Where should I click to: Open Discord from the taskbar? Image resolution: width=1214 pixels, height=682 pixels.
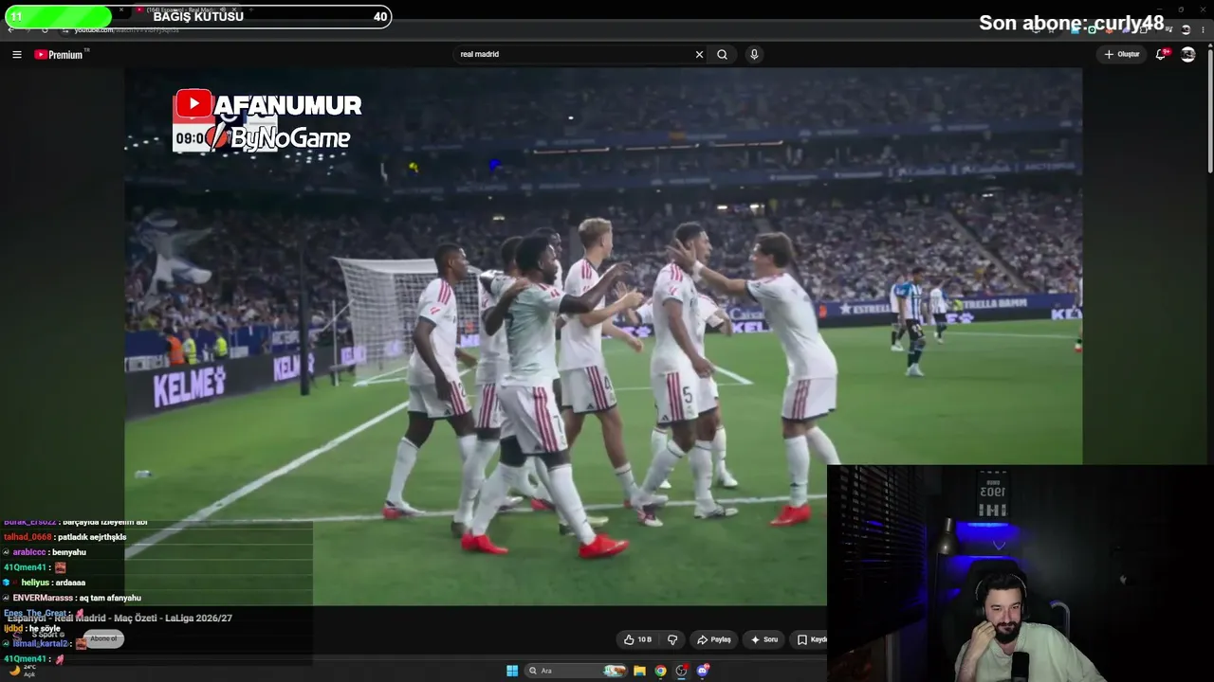(703, 671)
